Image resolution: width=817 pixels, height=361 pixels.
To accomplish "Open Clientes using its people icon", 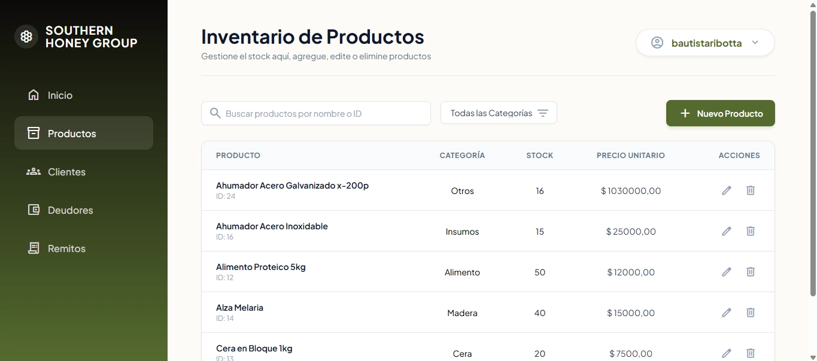I will coord(32,172).
